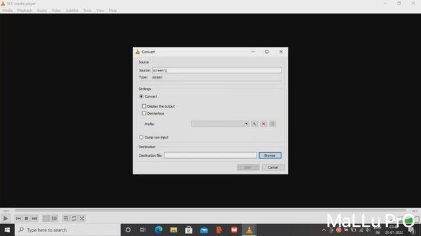Image resolution: width=421 pixels, height=236 pixels.
Task: Open the Video menu
Action: tap(56, 10)
